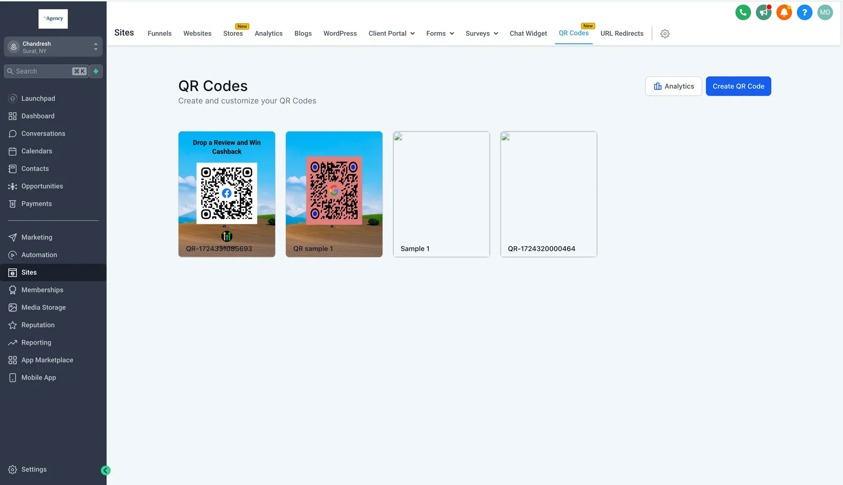The height and width of the screenshot is (485, 843).
Task: Expand the Forms dropdown
Action: click(440, 33)
